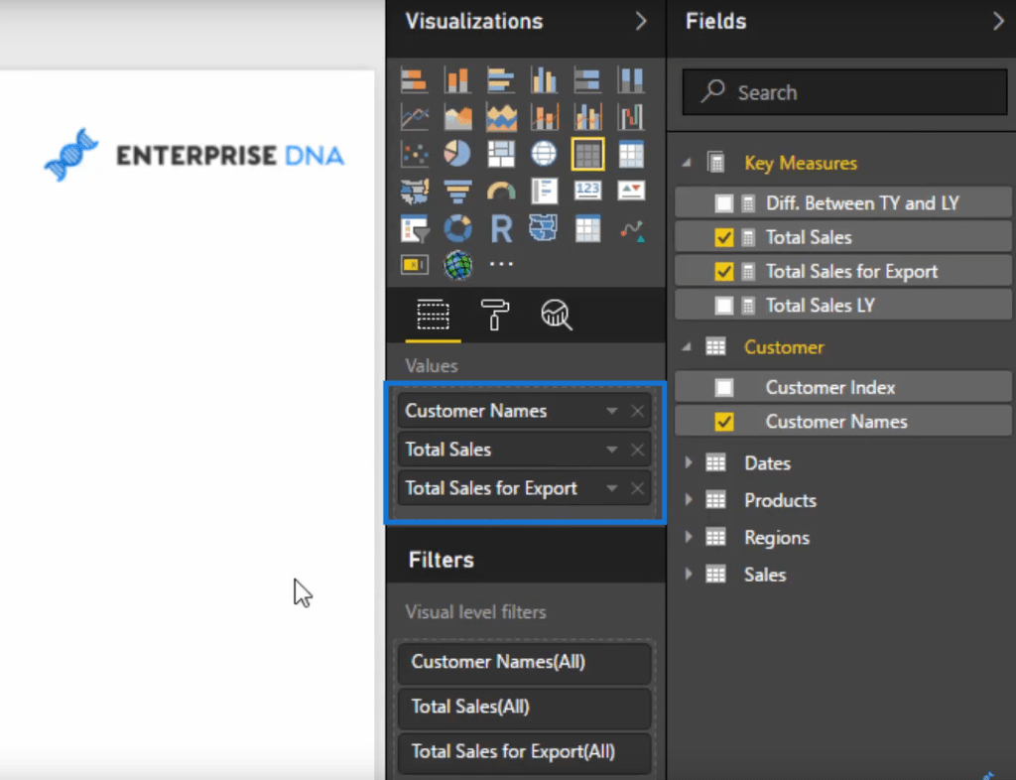Uncheck the Total Sales field checkbox
The height and width of the screenshot is (780, 1016).
point(723,238)
